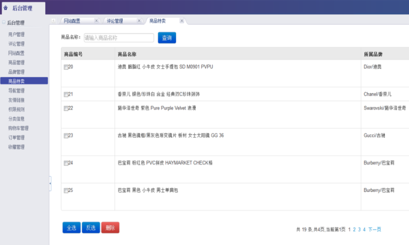
Task: Check the checkbox for product 22
Action: pos(66,108)
